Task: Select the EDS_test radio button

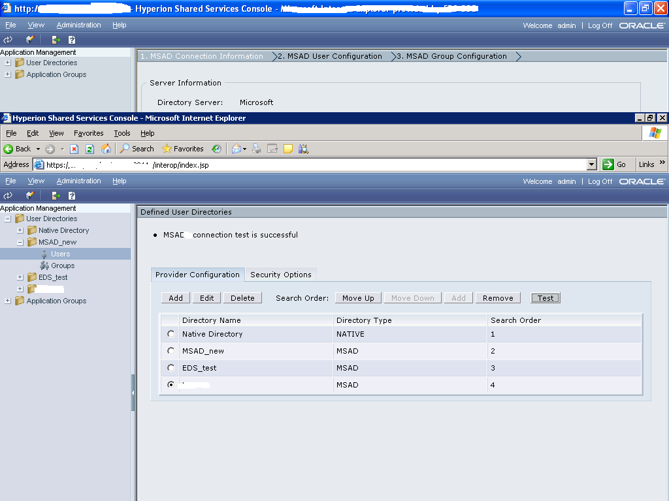Action: (170, 368)
